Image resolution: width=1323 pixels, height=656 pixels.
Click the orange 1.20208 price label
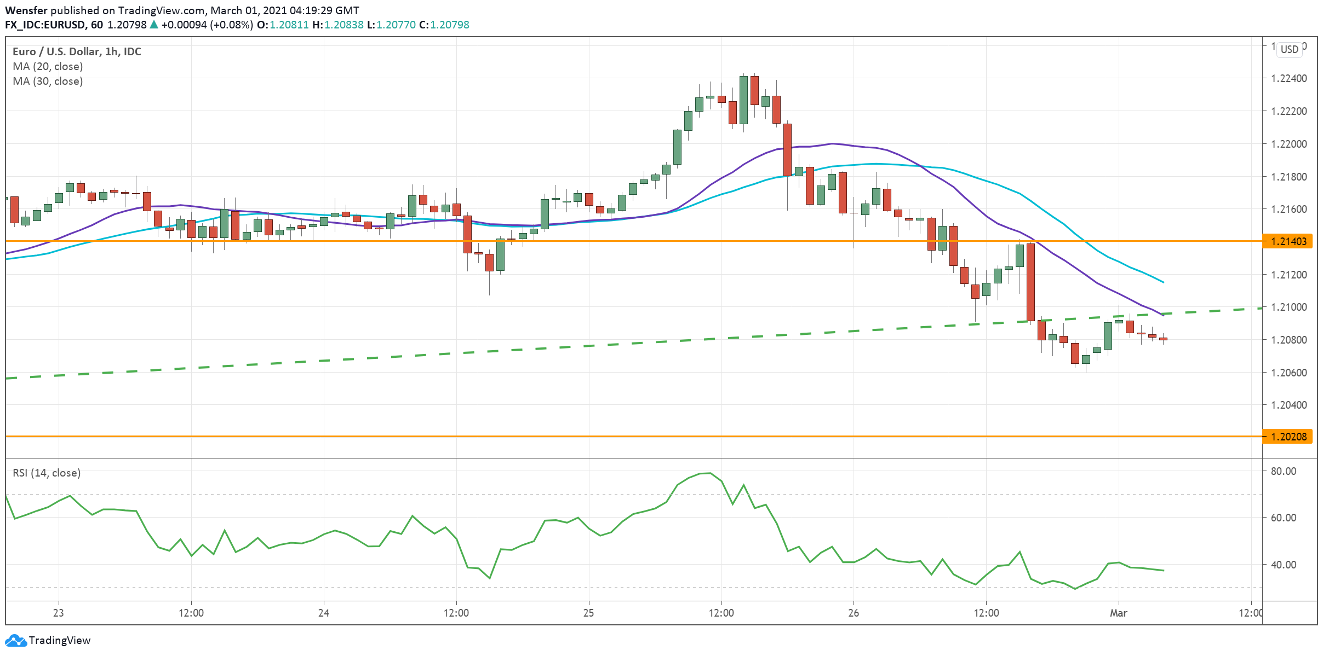[x=1288, y=437]
